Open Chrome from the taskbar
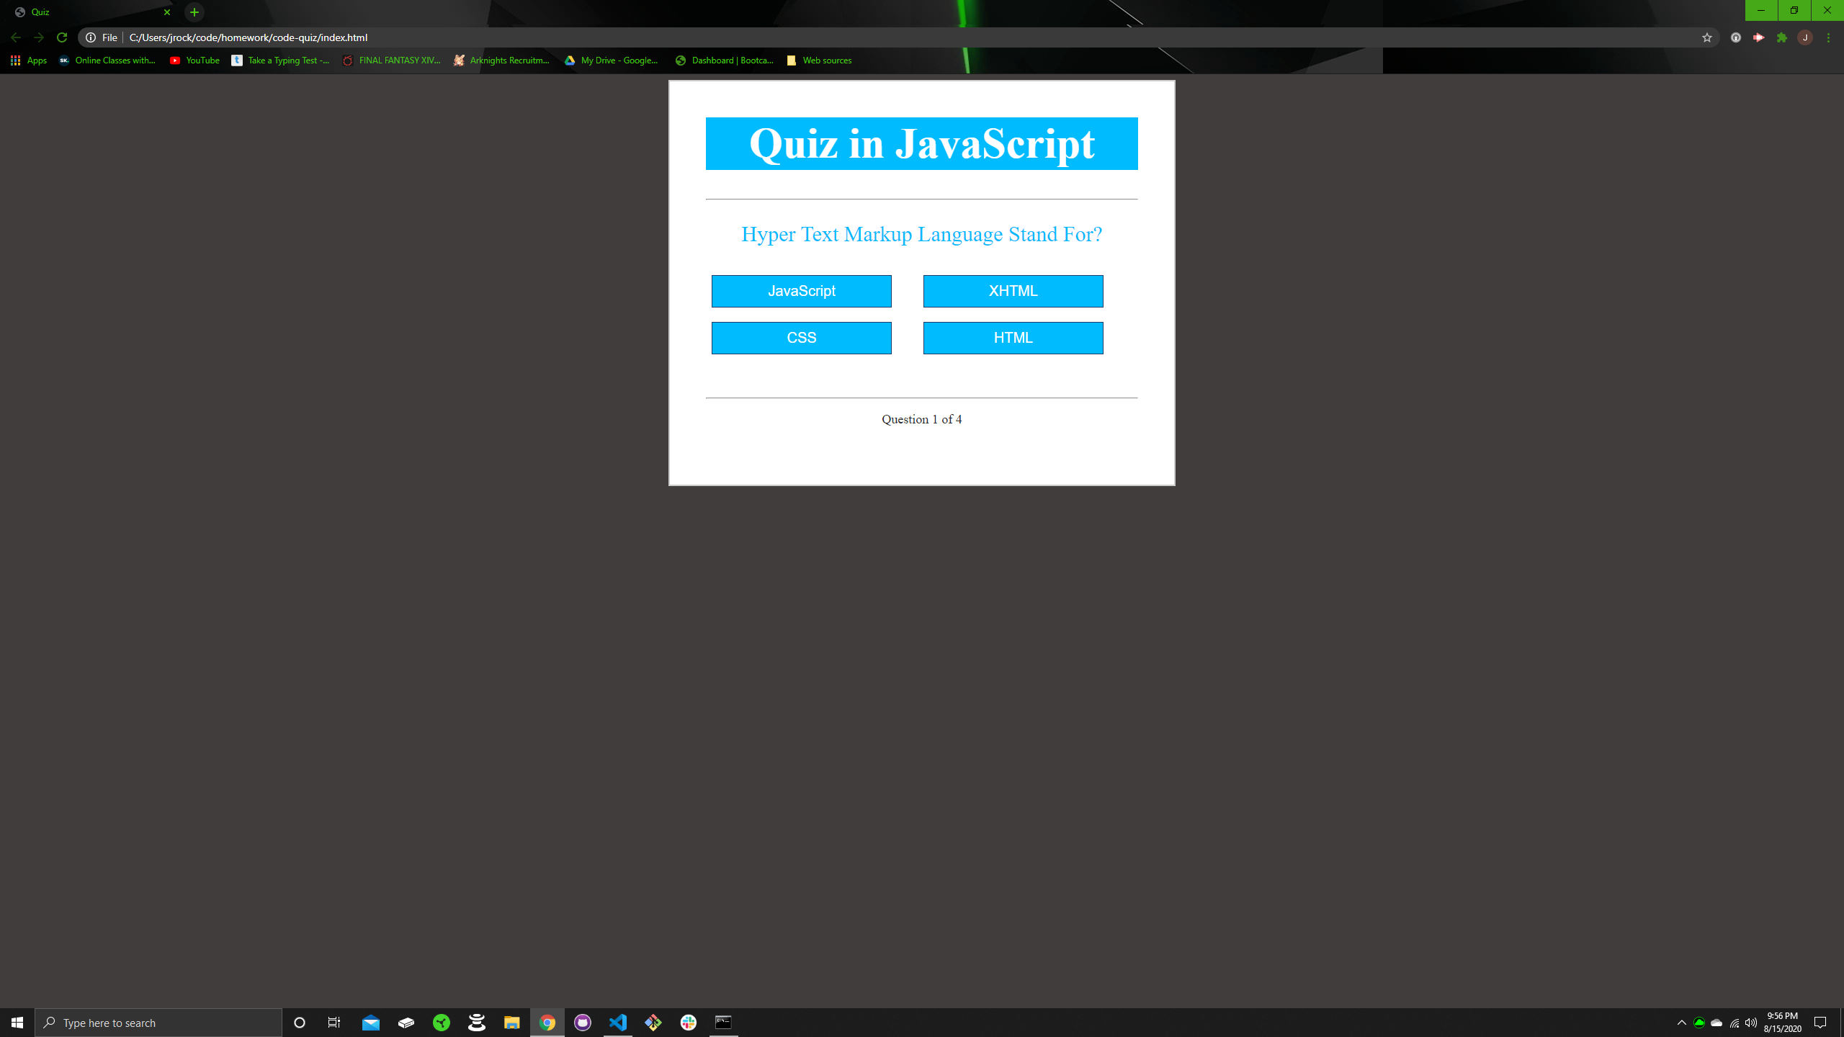 [547, 1022]
